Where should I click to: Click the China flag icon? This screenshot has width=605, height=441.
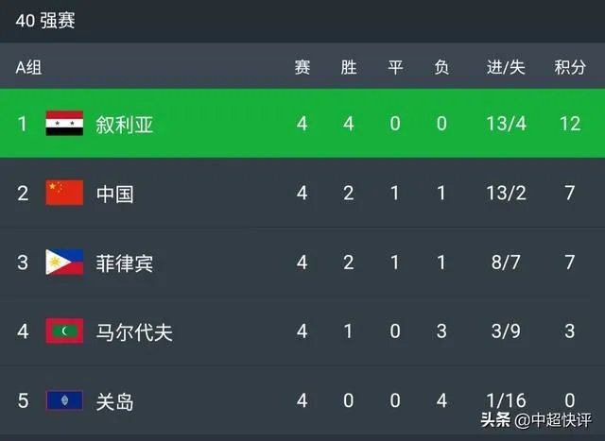point(64,193)
